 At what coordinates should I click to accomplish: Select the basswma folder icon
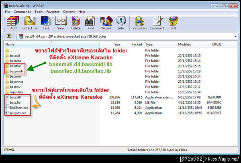pos(7,81)
